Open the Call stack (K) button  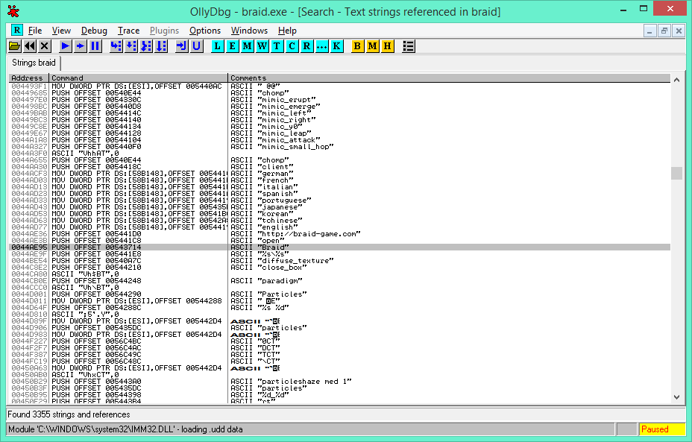(x=337, y=46)
